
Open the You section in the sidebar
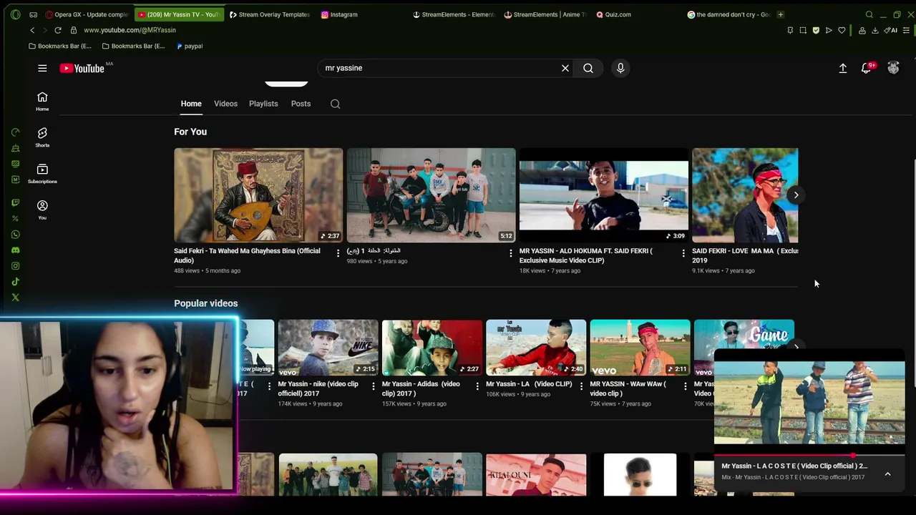[x=42, y=210]
